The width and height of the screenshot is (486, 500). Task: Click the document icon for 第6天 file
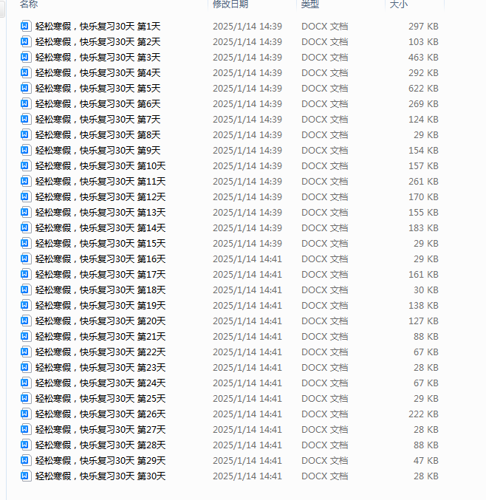coord(26,103)
